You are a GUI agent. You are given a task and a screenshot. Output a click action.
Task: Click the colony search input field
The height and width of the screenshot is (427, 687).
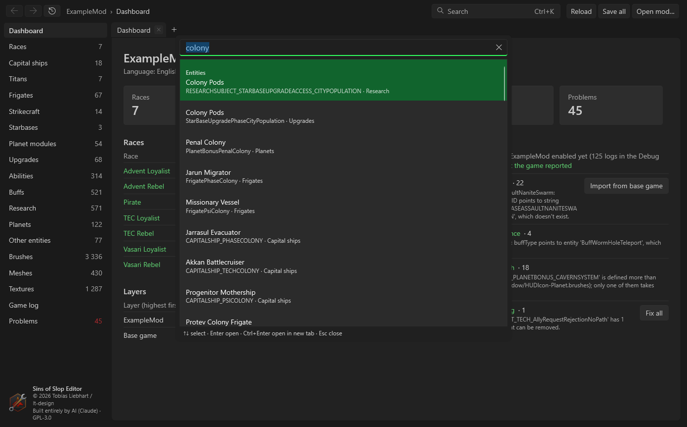coord(337,48)
